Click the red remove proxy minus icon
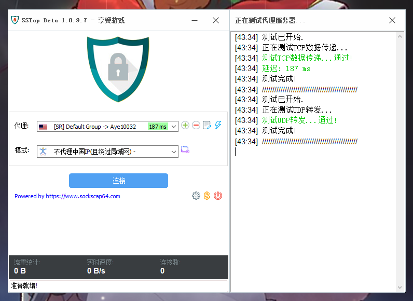This screenshot has height=301, width=413. pyautogui.click(x=196, y=126)
